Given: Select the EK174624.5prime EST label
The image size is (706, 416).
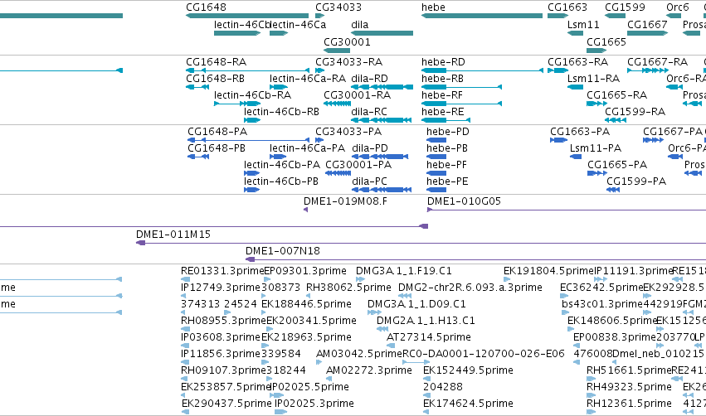Looking at the screenshot, I should click(x=468, y=404).
